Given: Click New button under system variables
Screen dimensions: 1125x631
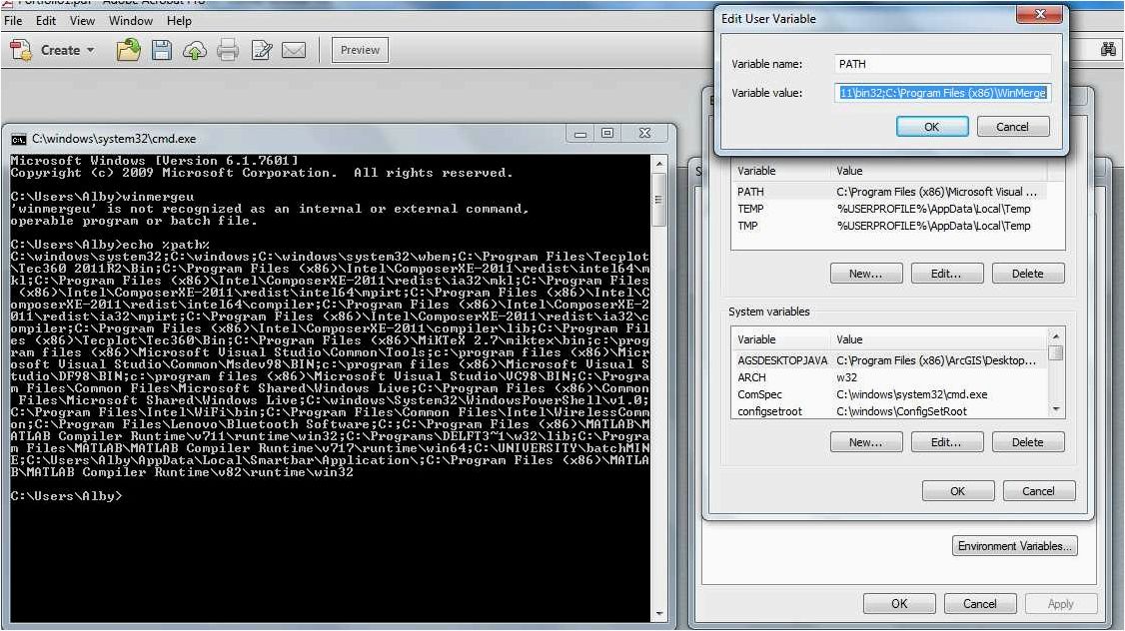Looking at the screenshot, I should tap(866, 442).
